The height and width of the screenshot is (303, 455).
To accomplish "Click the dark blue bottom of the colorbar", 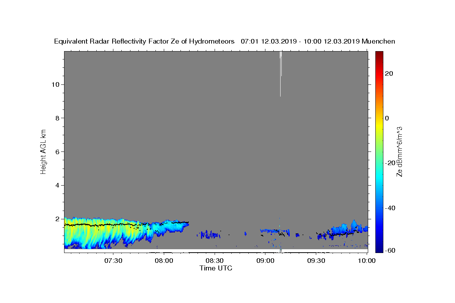I will (x=379, y=249).
